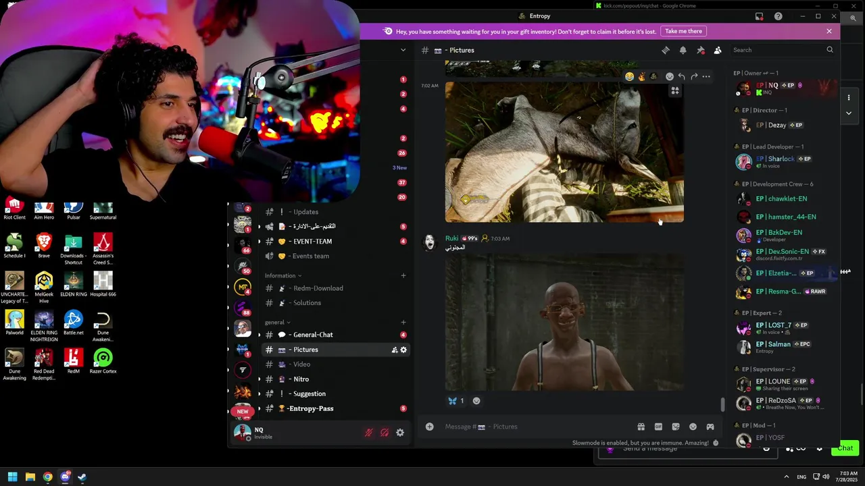The height and width of the screenshot is (486, 865).
Task: Open the emoji picker in message bar
Action: pos(693,427)
